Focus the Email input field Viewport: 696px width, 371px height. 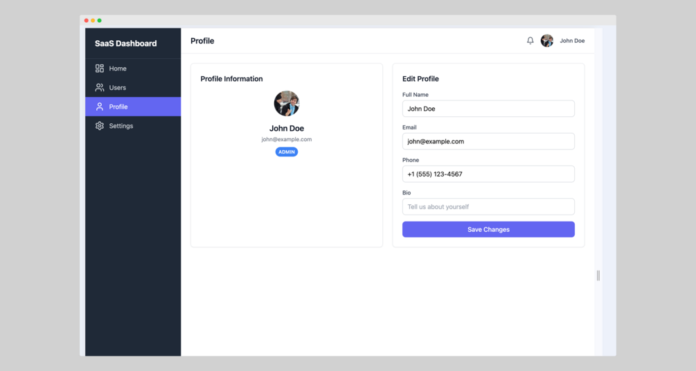tap(488, 141)
